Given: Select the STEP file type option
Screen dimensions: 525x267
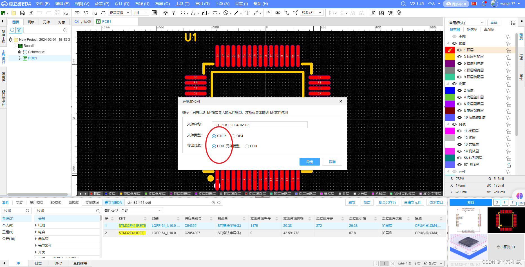Looking at the screenshot, I should (x=214, y=136).
